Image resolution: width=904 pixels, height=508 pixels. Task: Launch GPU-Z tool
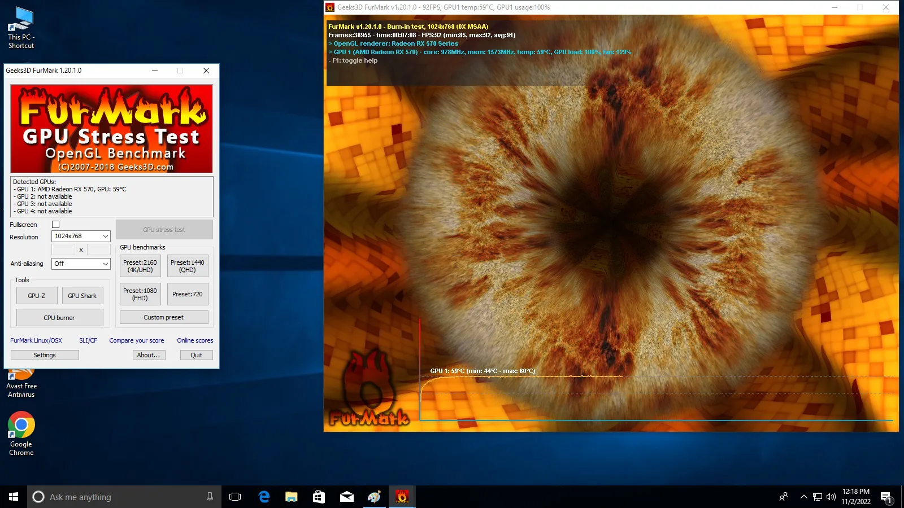tap(37, 296)
